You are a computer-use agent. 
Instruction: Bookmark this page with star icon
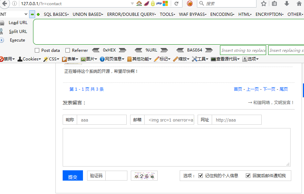coord(263,3)
